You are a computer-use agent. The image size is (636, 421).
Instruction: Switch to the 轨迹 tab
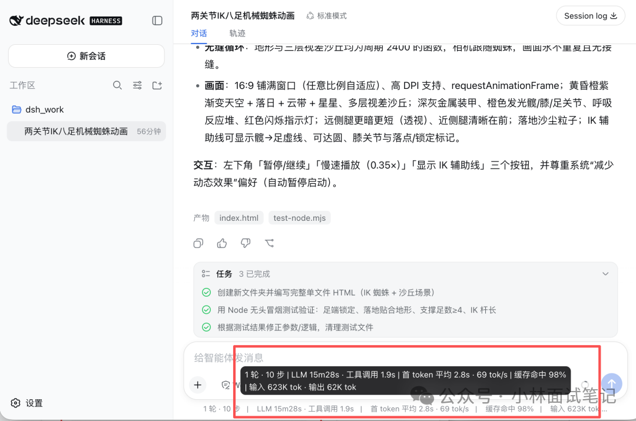[237, 33]
